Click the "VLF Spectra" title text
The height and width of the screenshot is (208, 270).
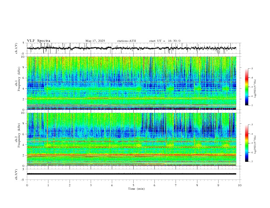pos(39,41)
